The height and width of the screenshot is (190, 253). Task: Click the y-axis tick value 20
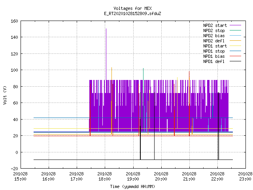point(15,136)
